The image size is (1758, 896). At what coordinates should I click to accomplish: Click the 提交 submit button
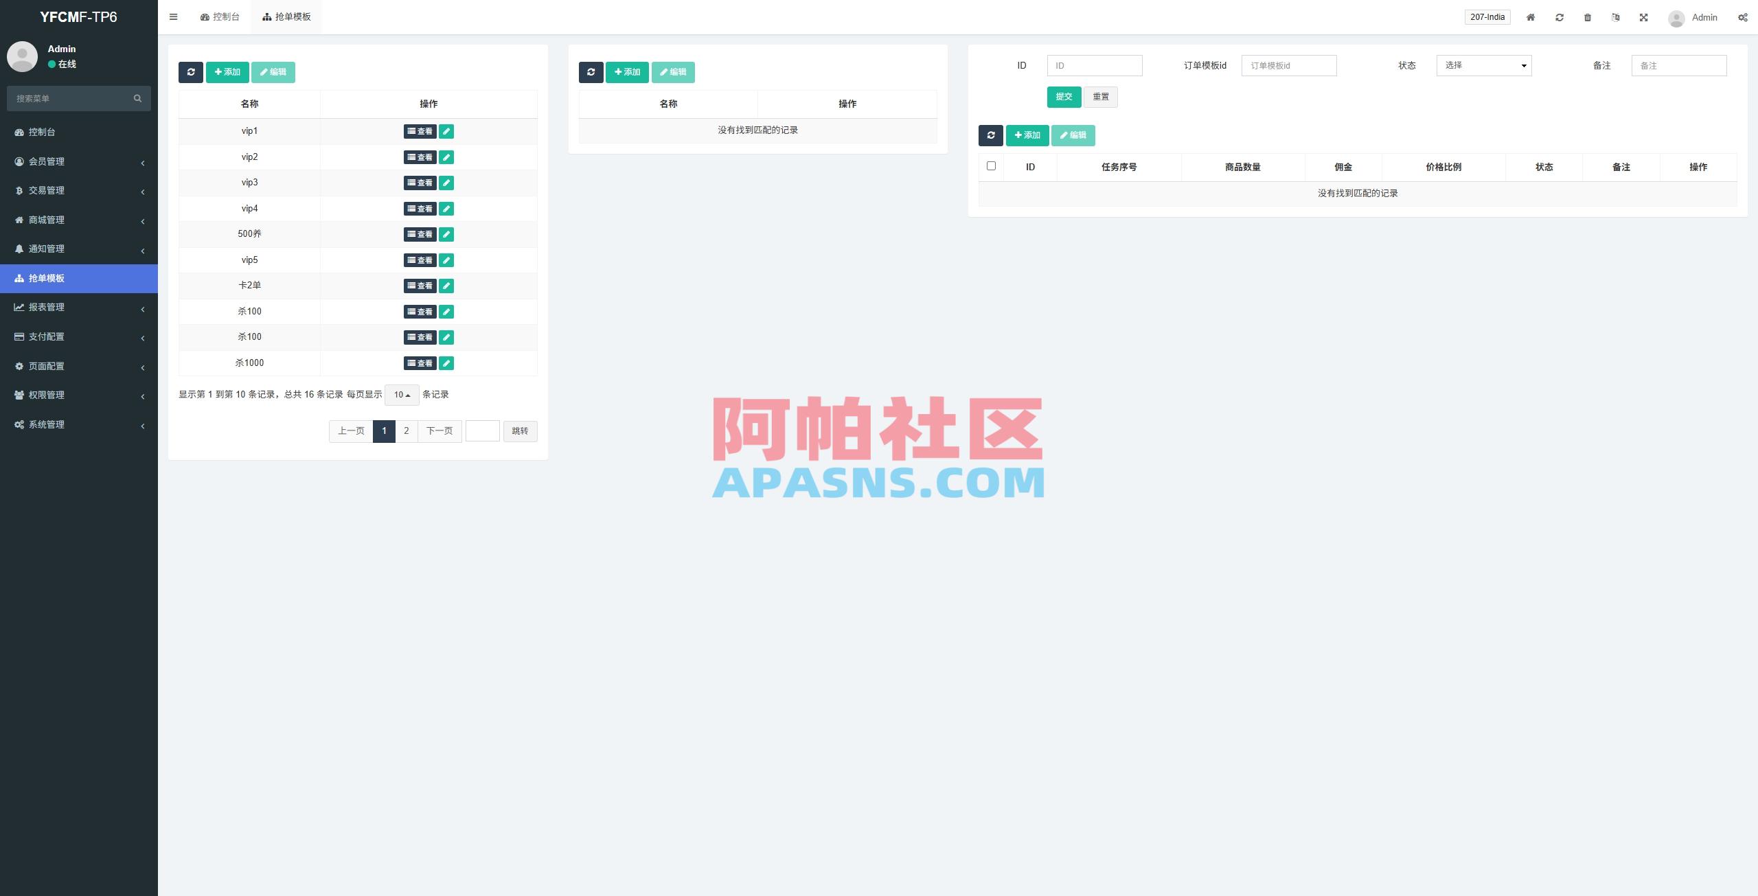(x=1064, y=97)
